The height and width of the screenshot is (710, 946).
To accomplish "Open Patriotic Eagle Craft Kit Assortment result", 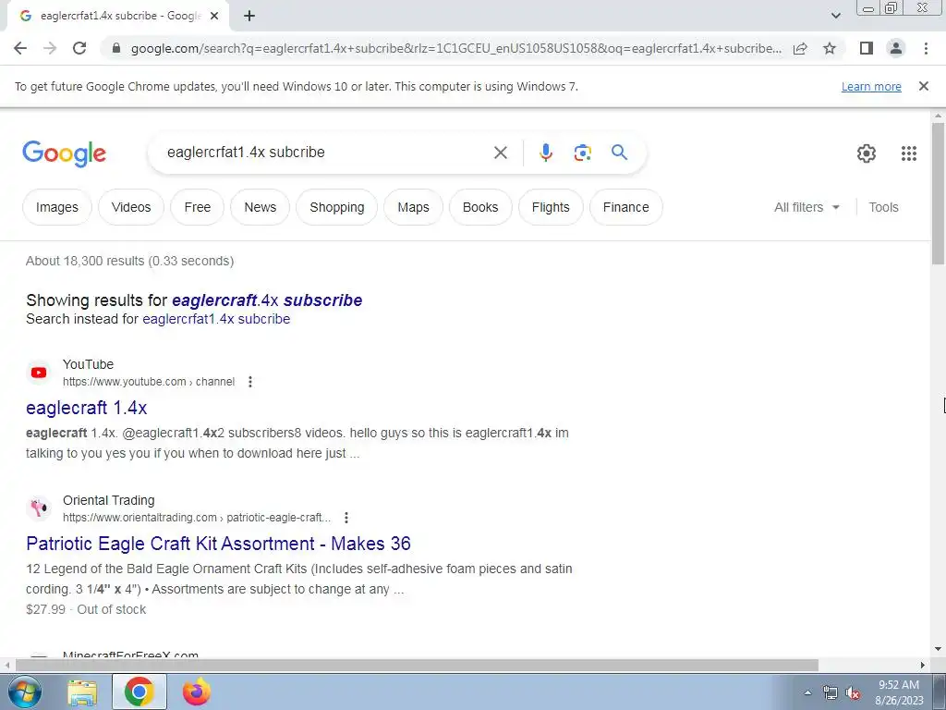I will (x=218, y=544).
